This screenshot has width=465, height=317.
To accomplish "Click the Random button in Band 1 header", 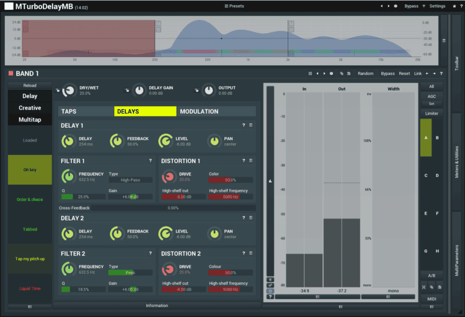I will click(365, 73).
